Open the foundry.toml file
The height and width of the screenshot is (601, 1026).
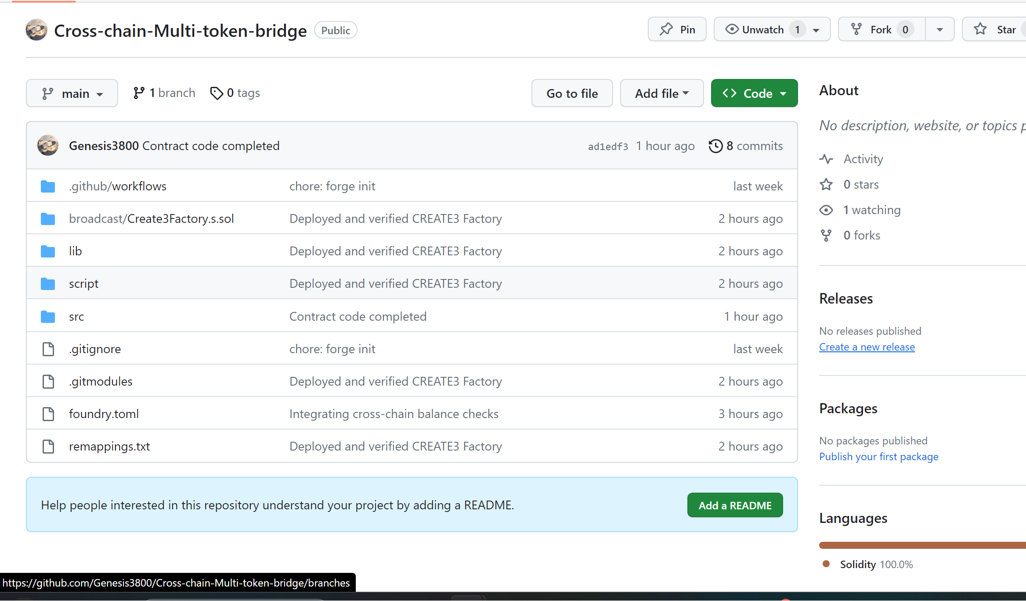(104, 414)
